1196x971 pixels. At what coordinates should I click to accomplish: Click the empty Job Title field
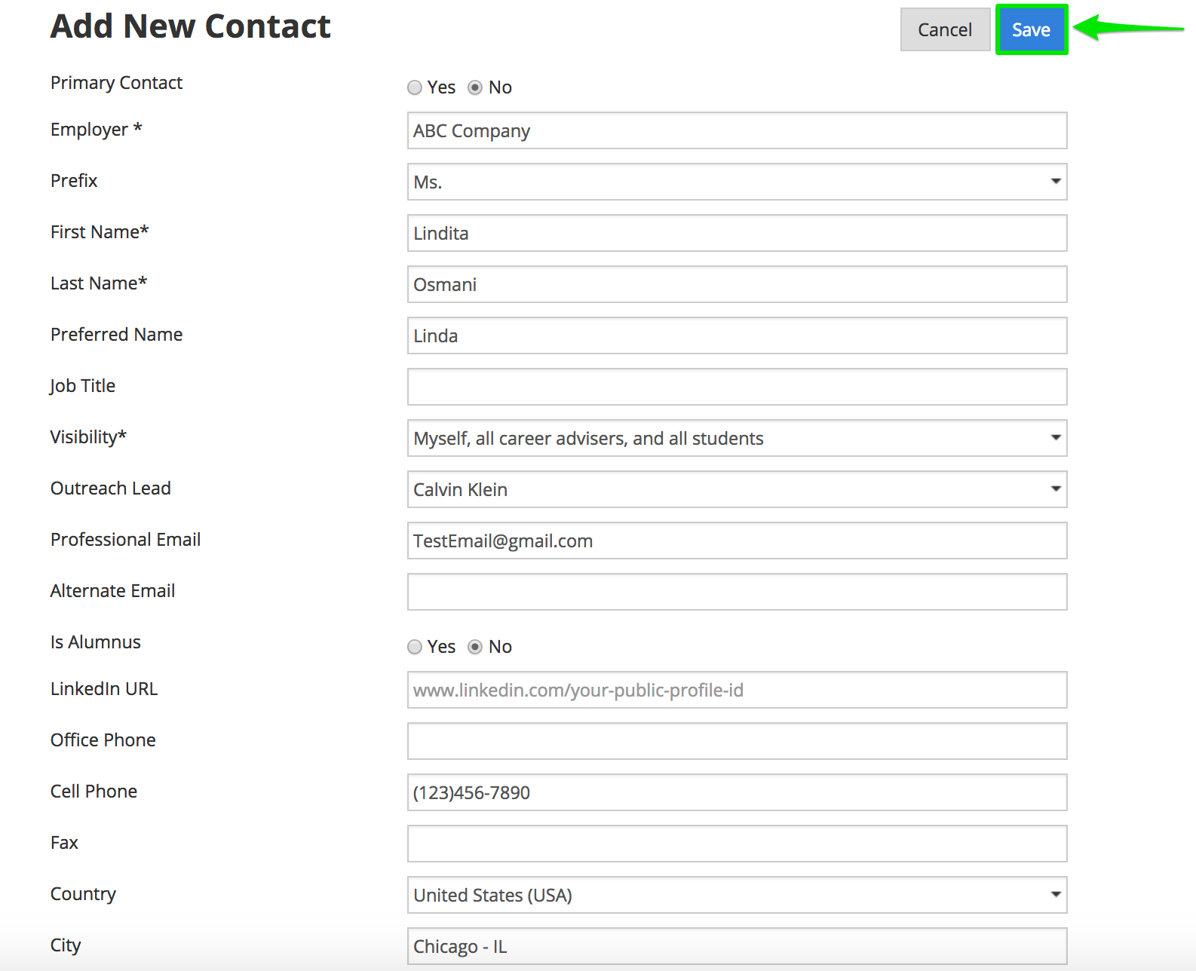(x=737, y=387)
